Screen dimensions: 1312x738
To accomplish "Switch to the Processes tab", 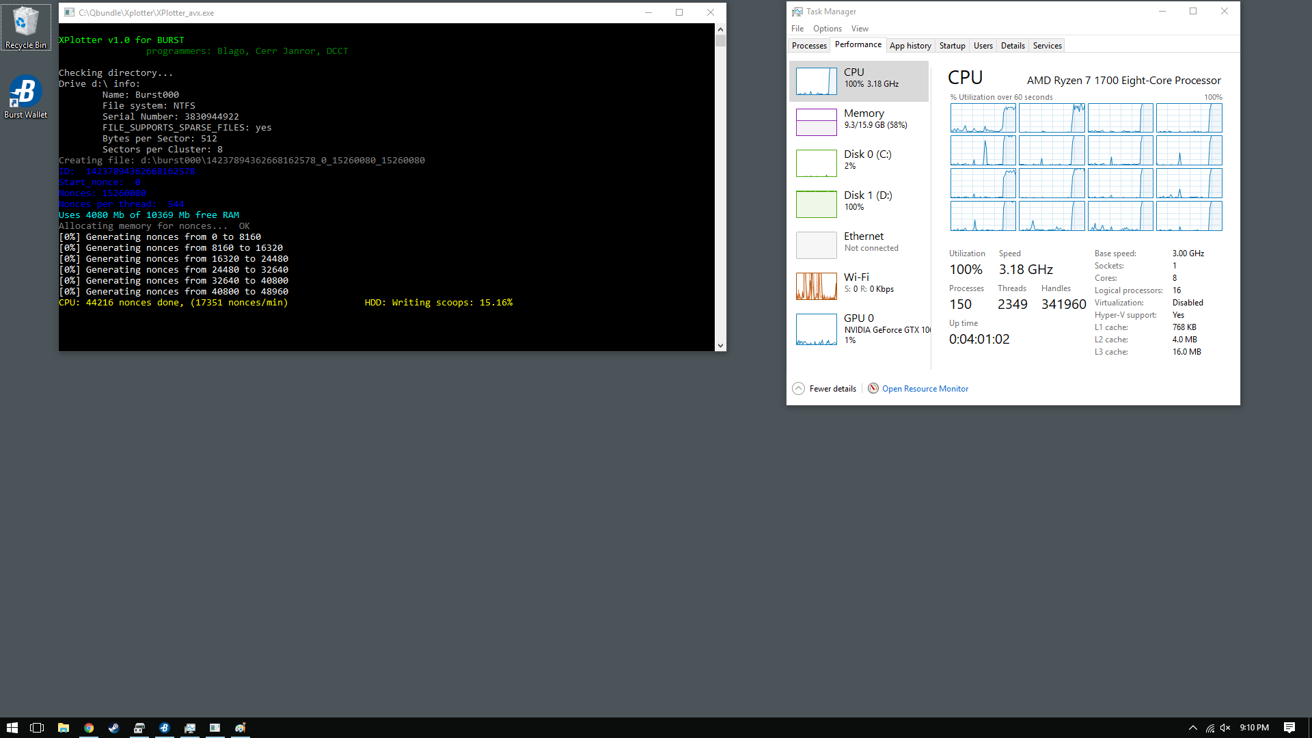I will pyautogui.click(x=809, y=46).
